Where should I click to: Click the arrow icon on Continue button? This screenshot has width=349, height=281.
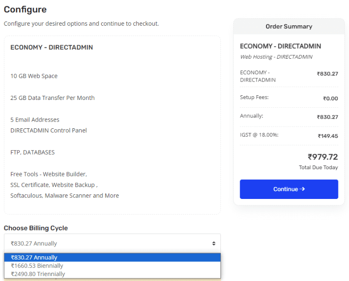[302, 189]
